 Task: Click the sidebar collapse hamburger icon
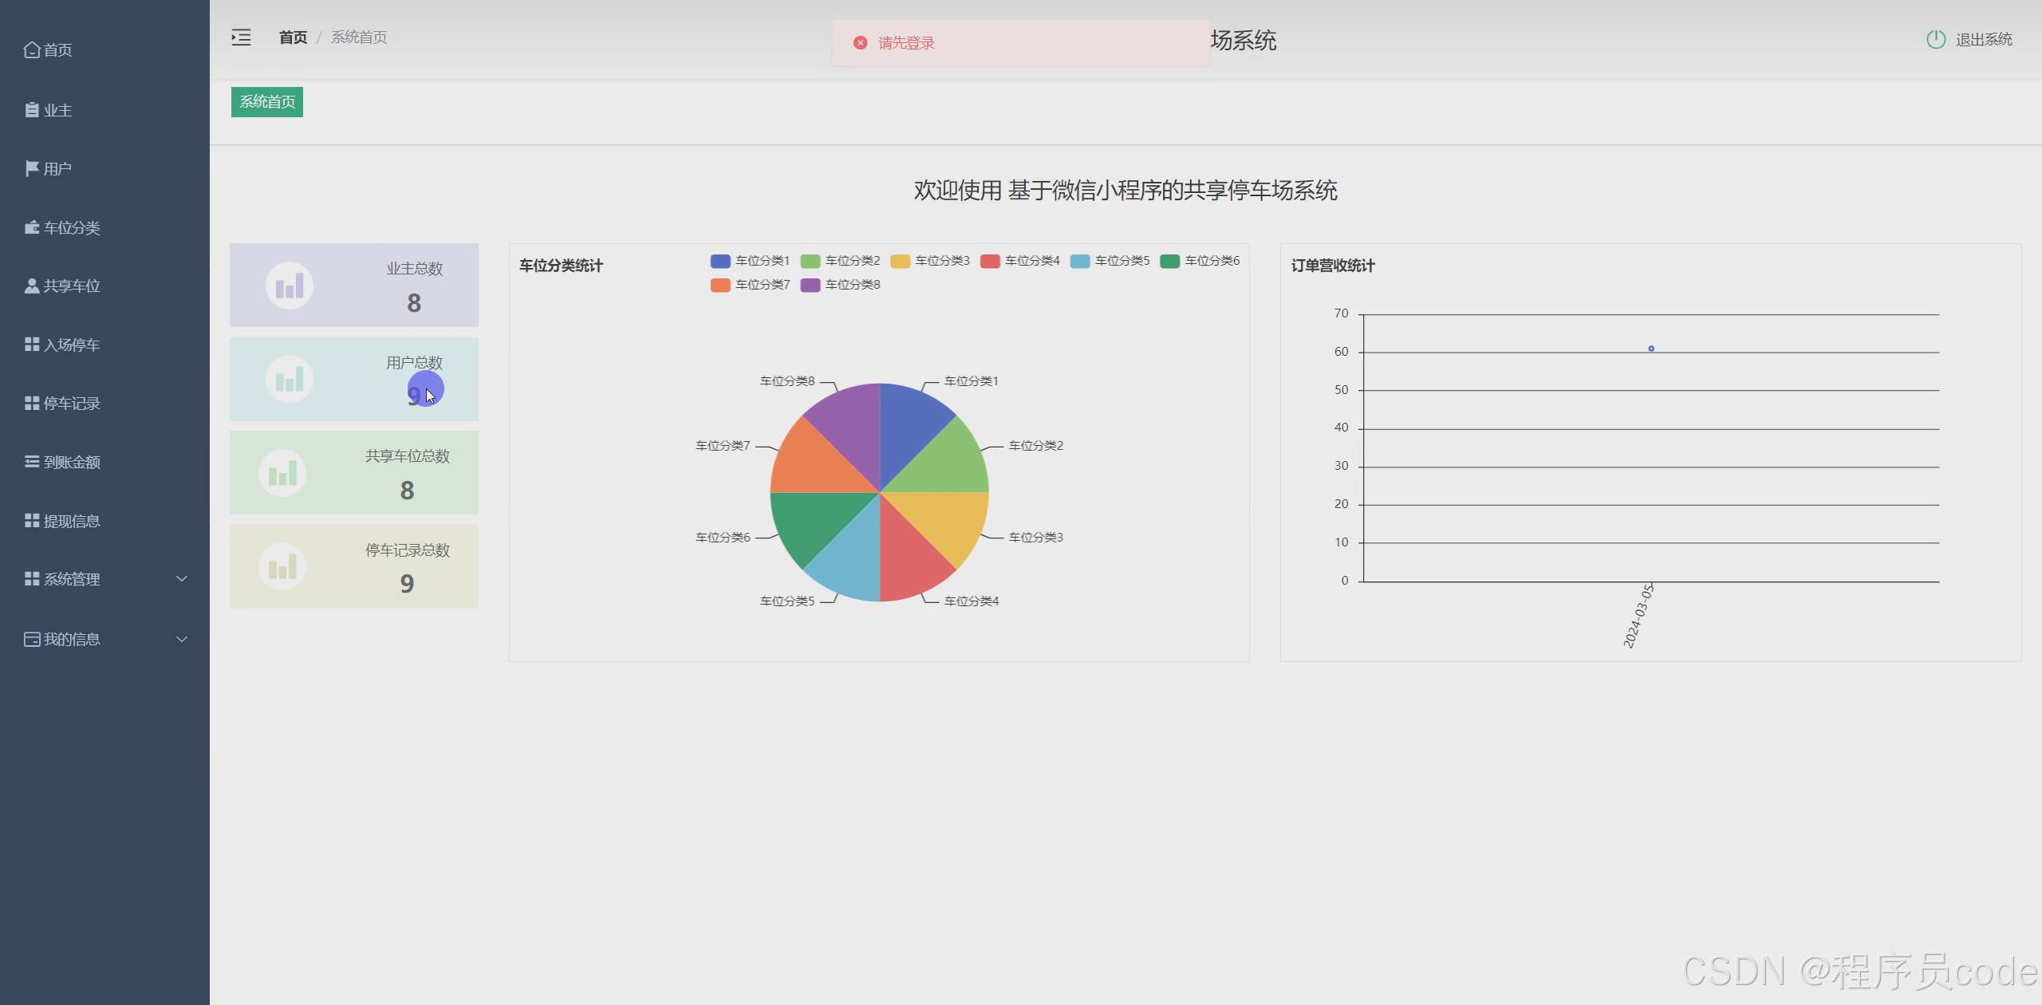tap(241, 37)
